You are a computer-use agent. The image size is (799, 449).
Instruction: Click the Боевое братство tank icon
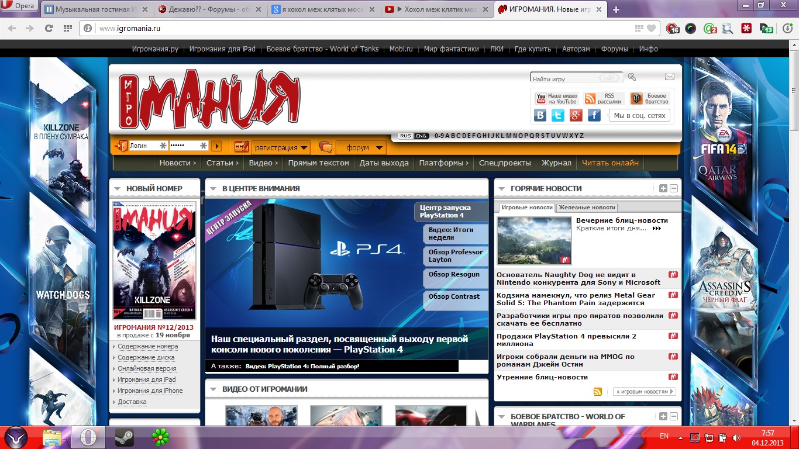[x=636, y=99]
